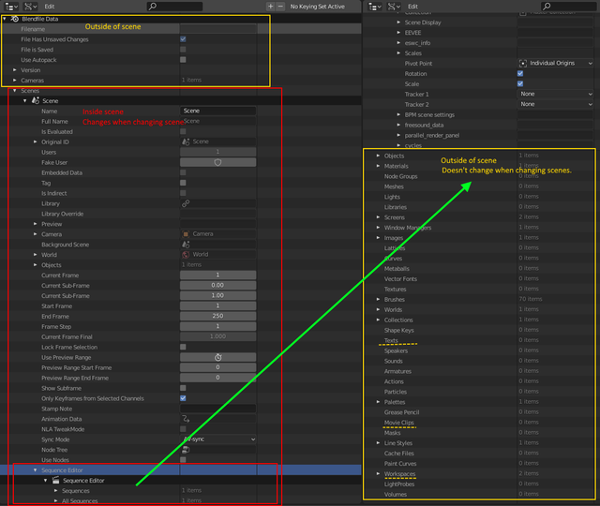Click the Original ID scene icon

coord(186,141)
